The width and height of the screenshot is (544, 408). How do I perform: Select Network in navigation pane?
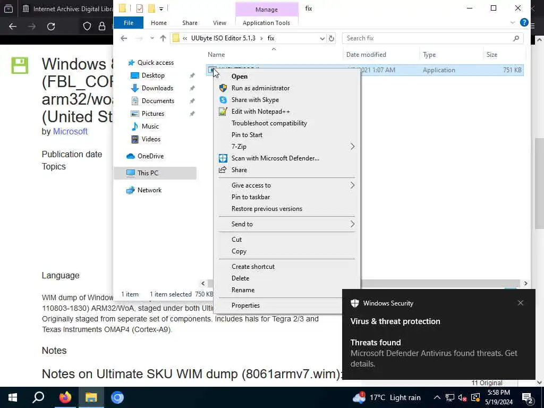pyautogui.click(x=149, y=190)
